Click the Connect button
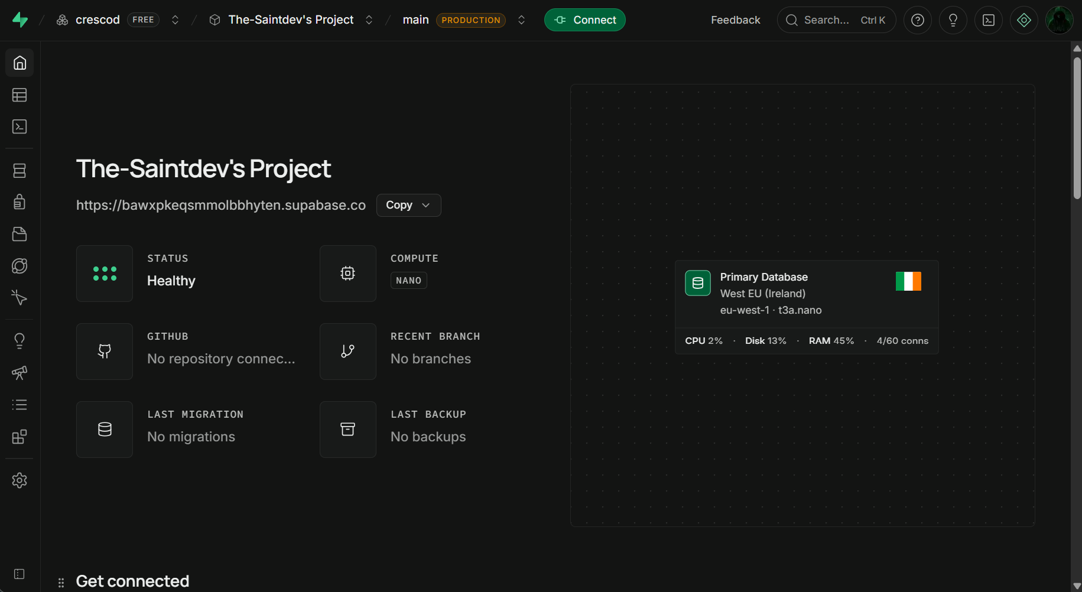 coord(585,20)
